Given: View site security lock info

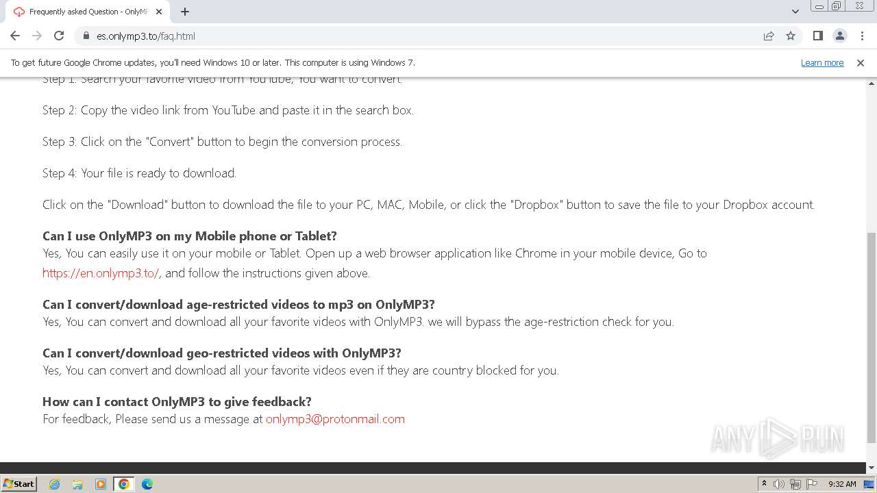Looking at the screenshot, I should 86,36.
